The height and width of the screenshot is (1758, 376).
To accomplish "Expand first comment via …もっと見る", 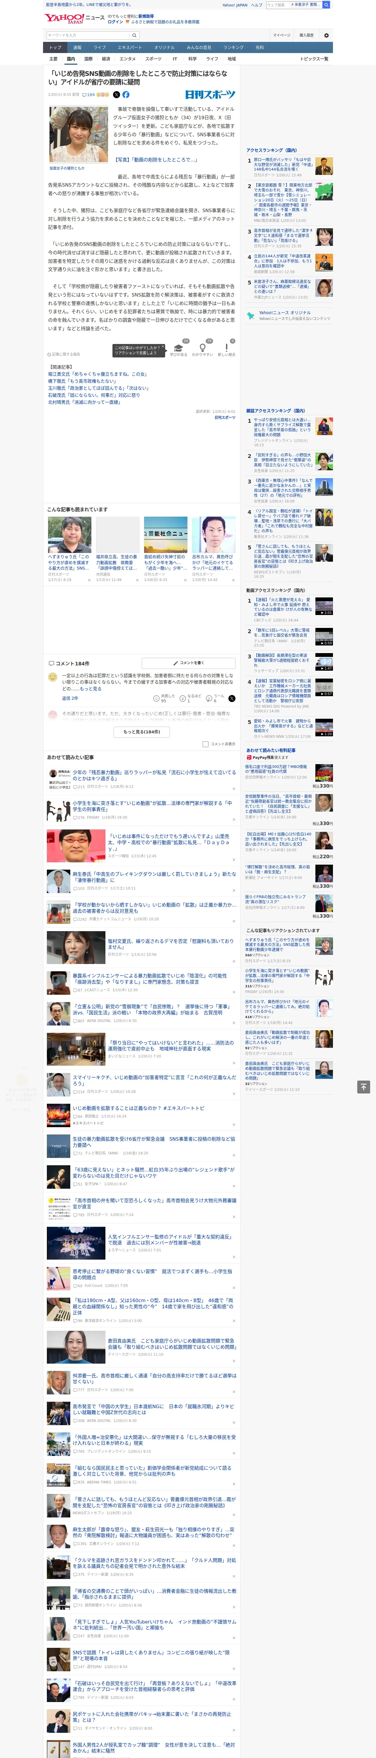I will point(91,689).
